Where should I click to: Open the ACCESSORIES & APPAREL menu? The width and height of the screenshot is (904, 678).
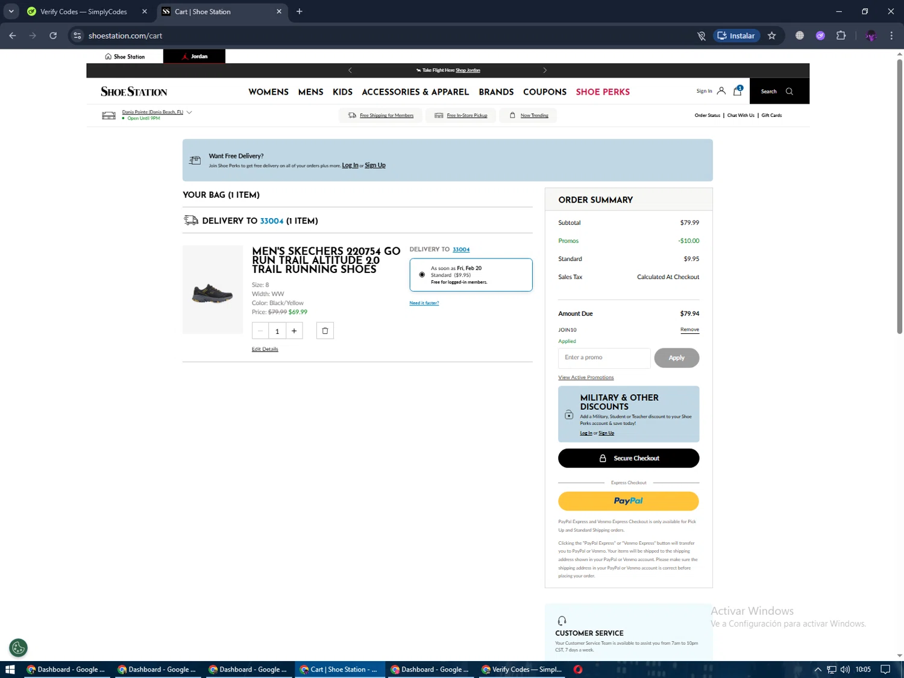click(x=415, y=92)
